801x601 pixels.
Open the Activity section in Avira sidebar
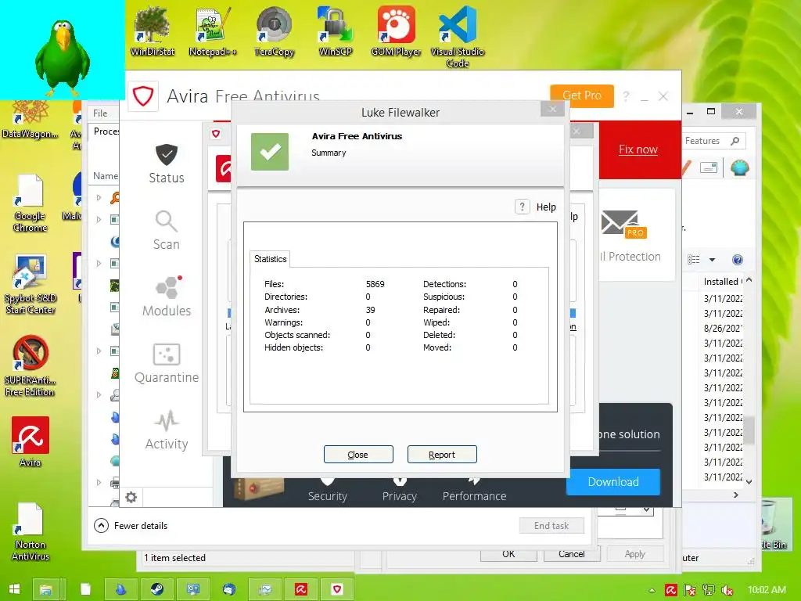point(166,430)
